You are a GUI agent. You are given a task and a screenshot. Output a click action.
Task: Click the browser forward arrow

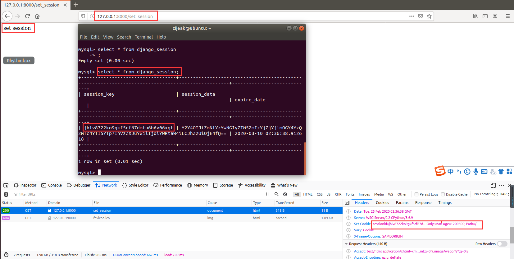(17, 16)
